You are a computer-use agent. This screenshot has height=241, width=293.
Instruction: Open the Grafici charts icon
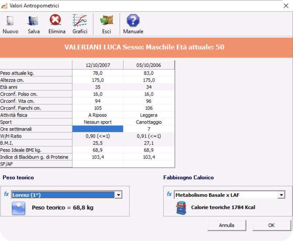click(x=80, y=21)
